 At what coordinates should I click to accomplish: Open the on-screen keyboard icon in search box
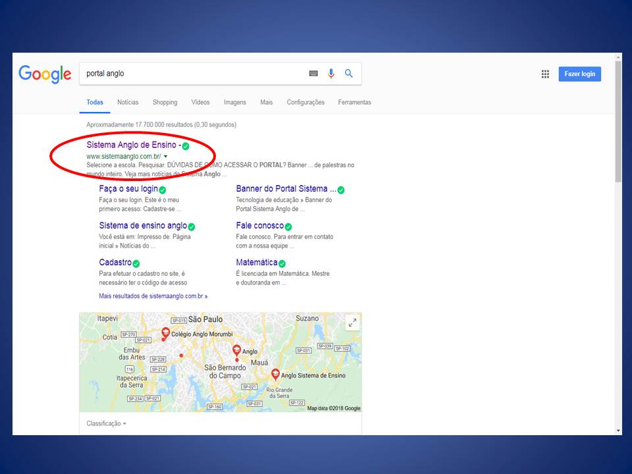pos(313,73)
